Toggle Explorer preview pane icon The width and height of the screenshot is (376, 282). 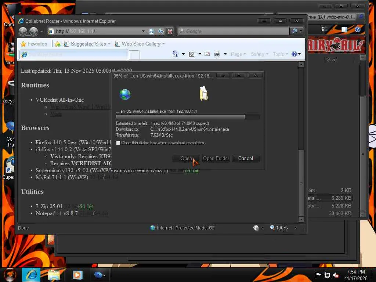point(344,29)
